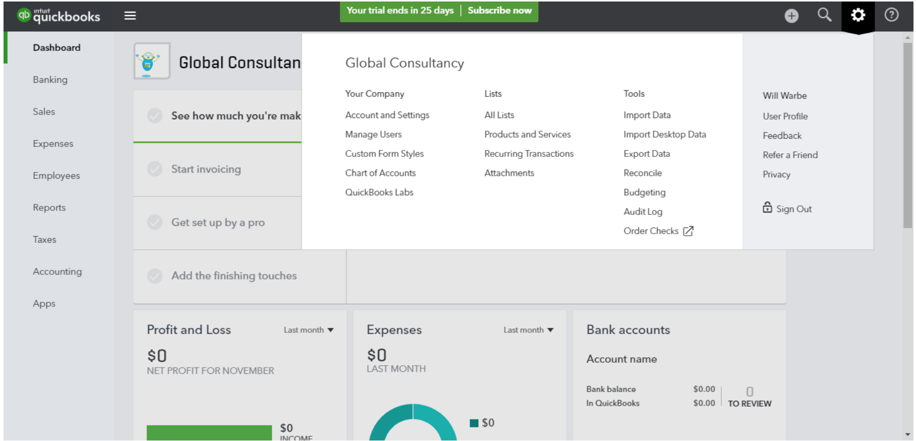Open Banking in the sidebar

(50, 80)
